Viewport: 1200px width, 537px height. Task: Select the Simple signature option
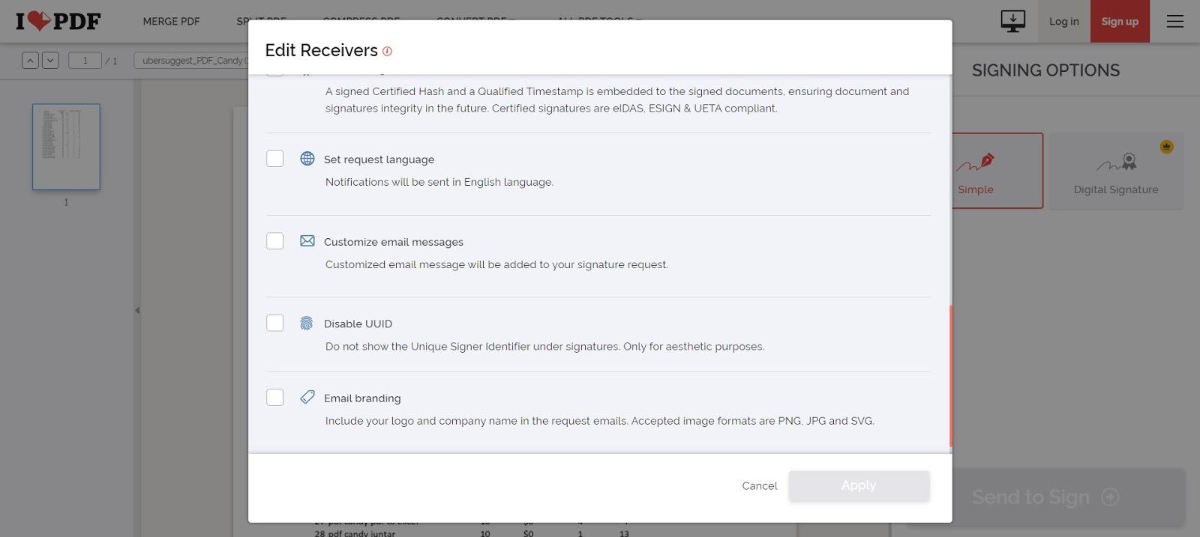click(x=997, y=171)
